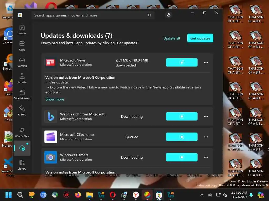Click the Microsoft News app icon
Screen dimensions: 269x201
click(x=50, y=62)
